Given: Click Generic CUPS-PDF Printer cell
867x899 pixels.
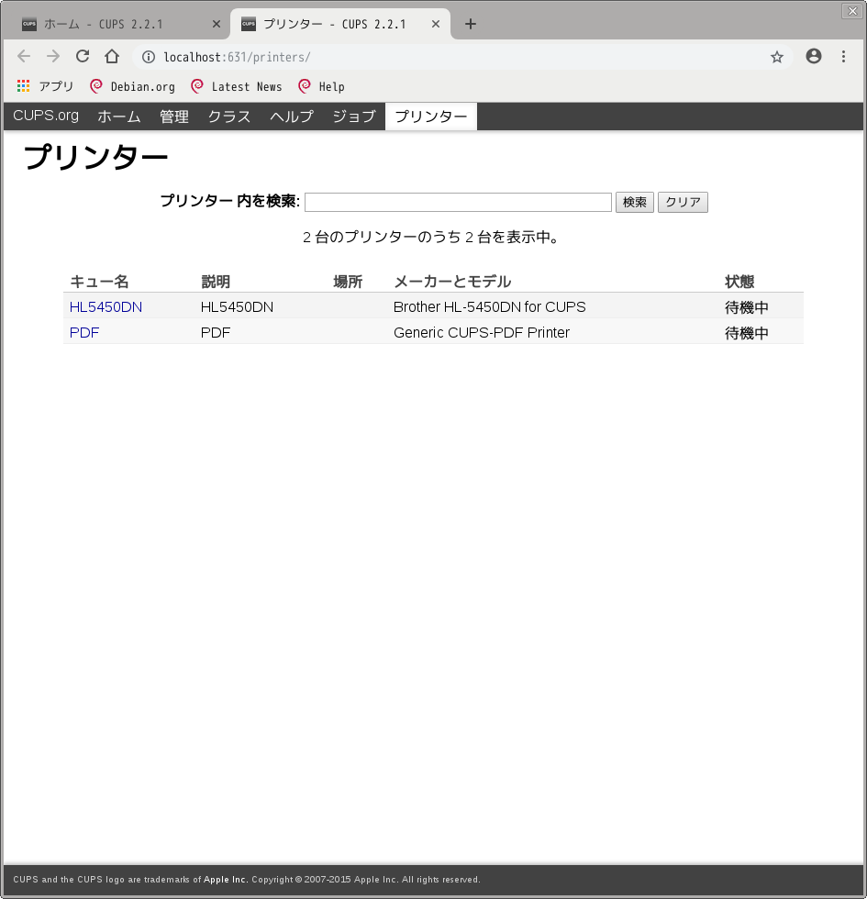Looking at the screenshot, I should 482,332.
